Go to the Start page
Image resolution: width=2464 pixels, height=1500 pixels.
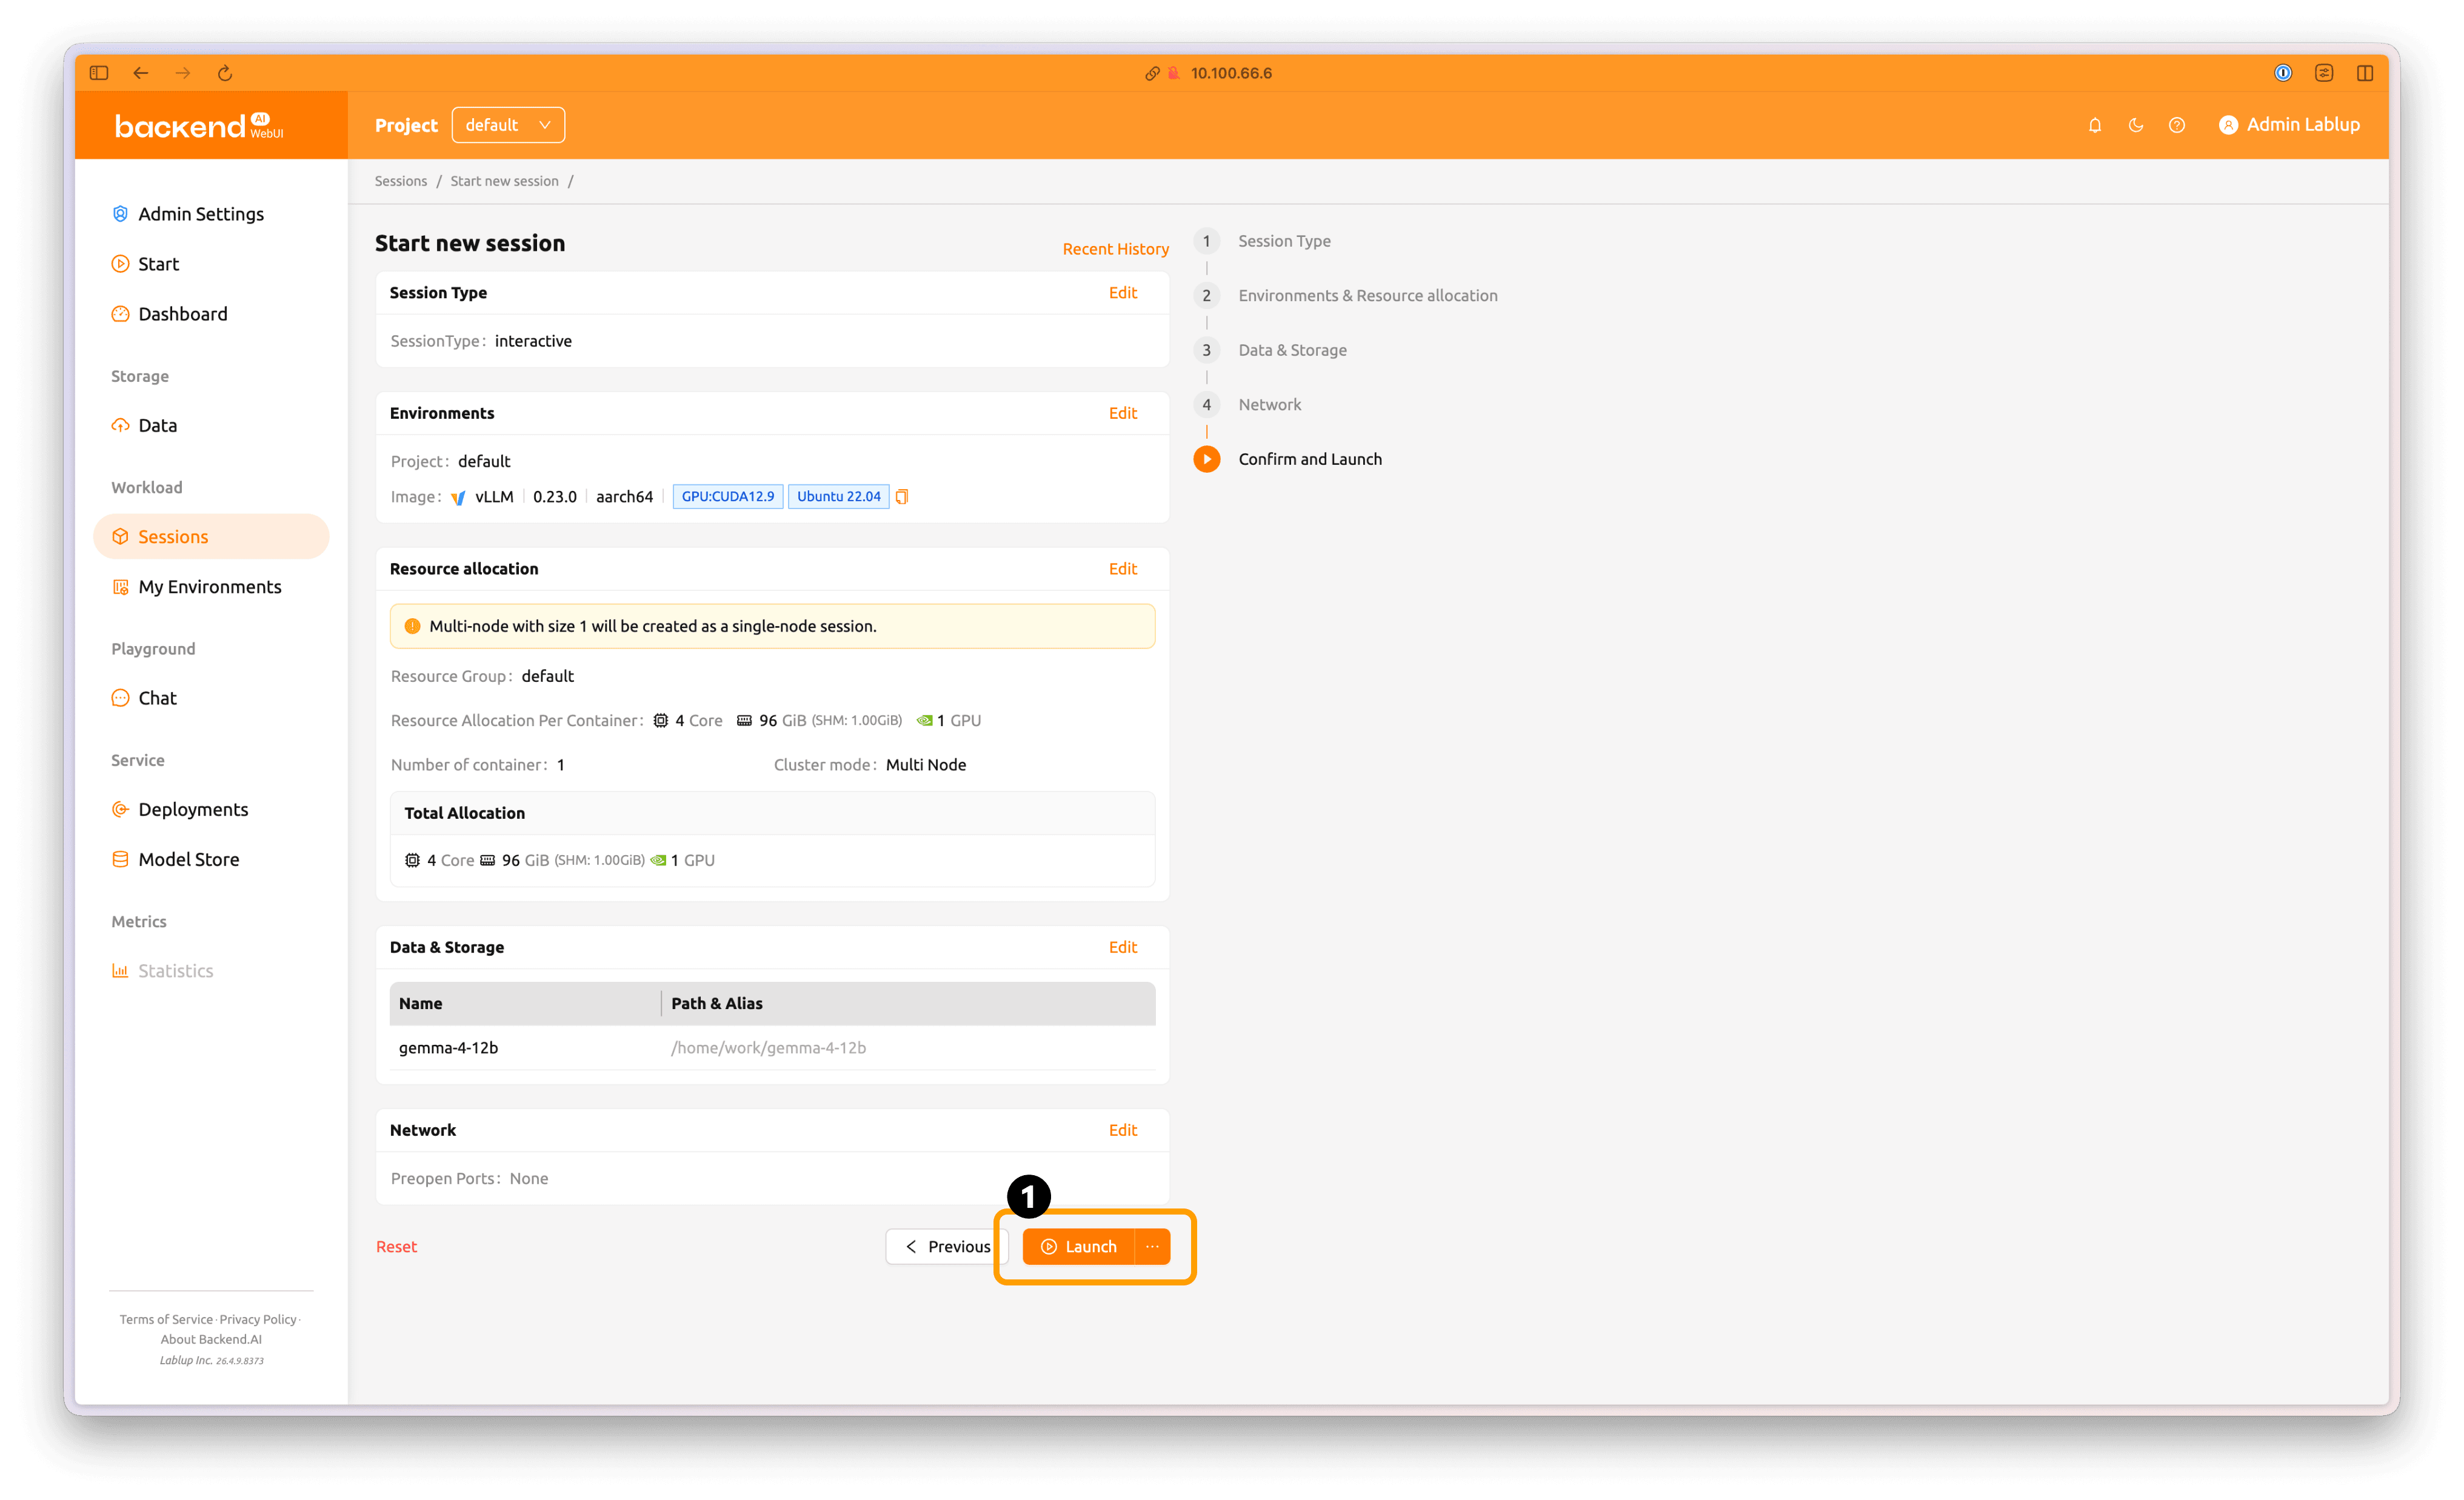(x=158, y=264)
